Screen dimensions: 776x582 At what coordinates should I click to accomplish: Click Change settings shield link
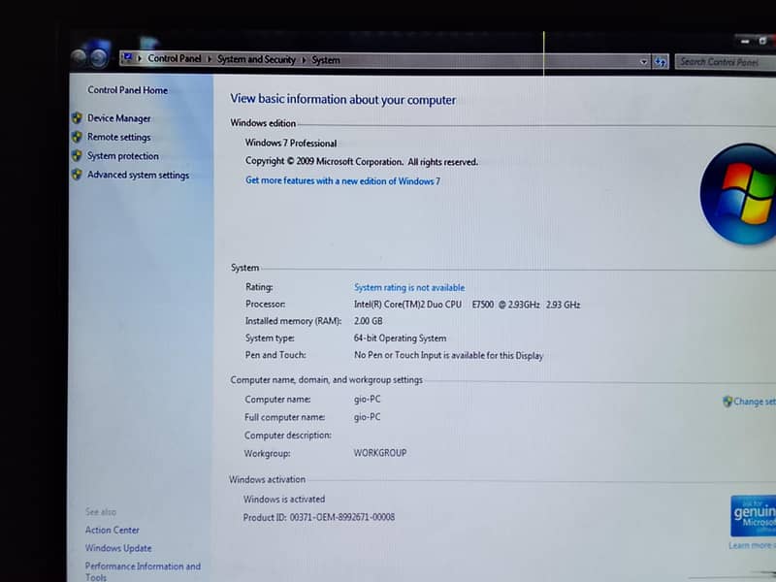click(749, 402)
